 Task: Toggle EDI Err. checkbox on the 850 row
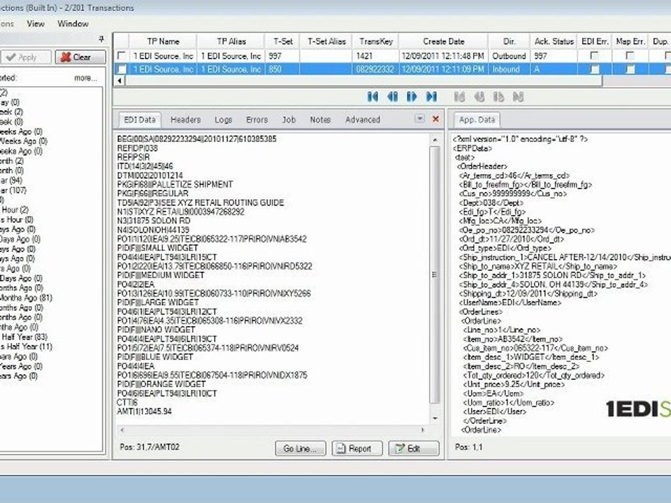(594, 69)
